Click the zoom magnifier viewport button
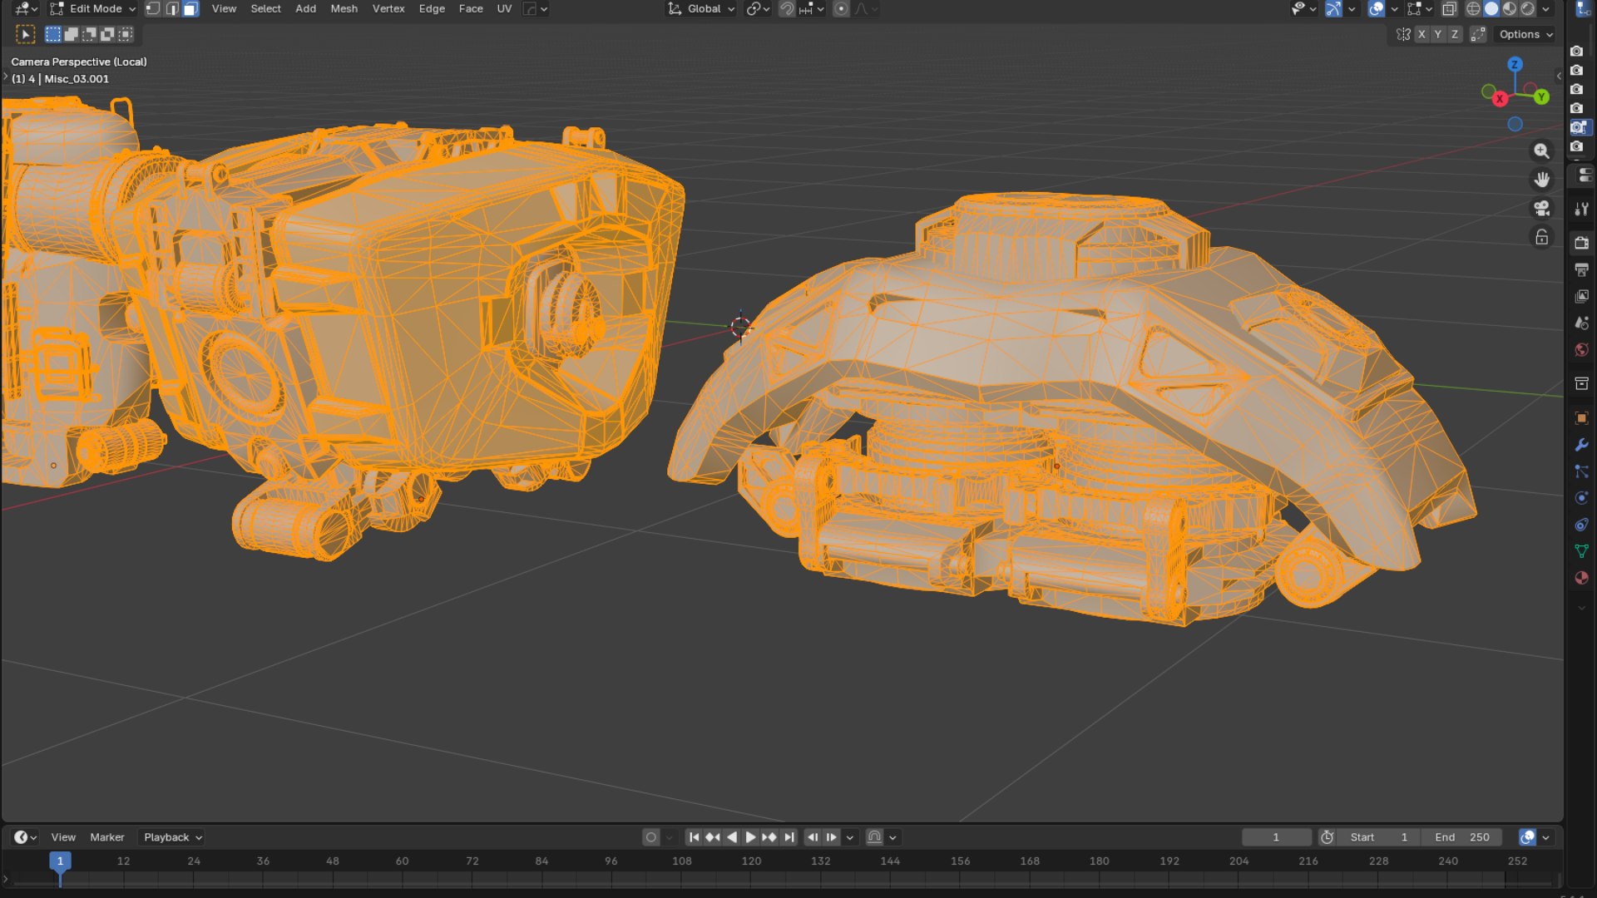The height and width of the screenshot is (898, 1597). coord(1541,150)
